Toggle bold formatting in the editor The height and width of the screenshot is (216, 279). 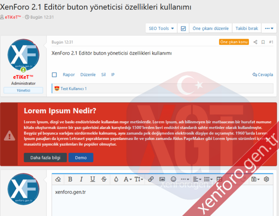(70, 179)
